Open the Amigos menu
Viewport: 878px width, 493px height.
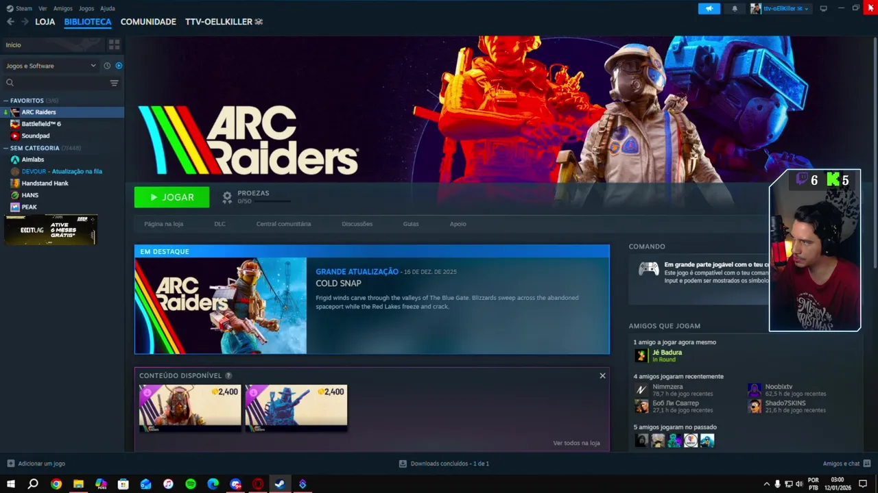pyautogui.click(x=62, y=8)
